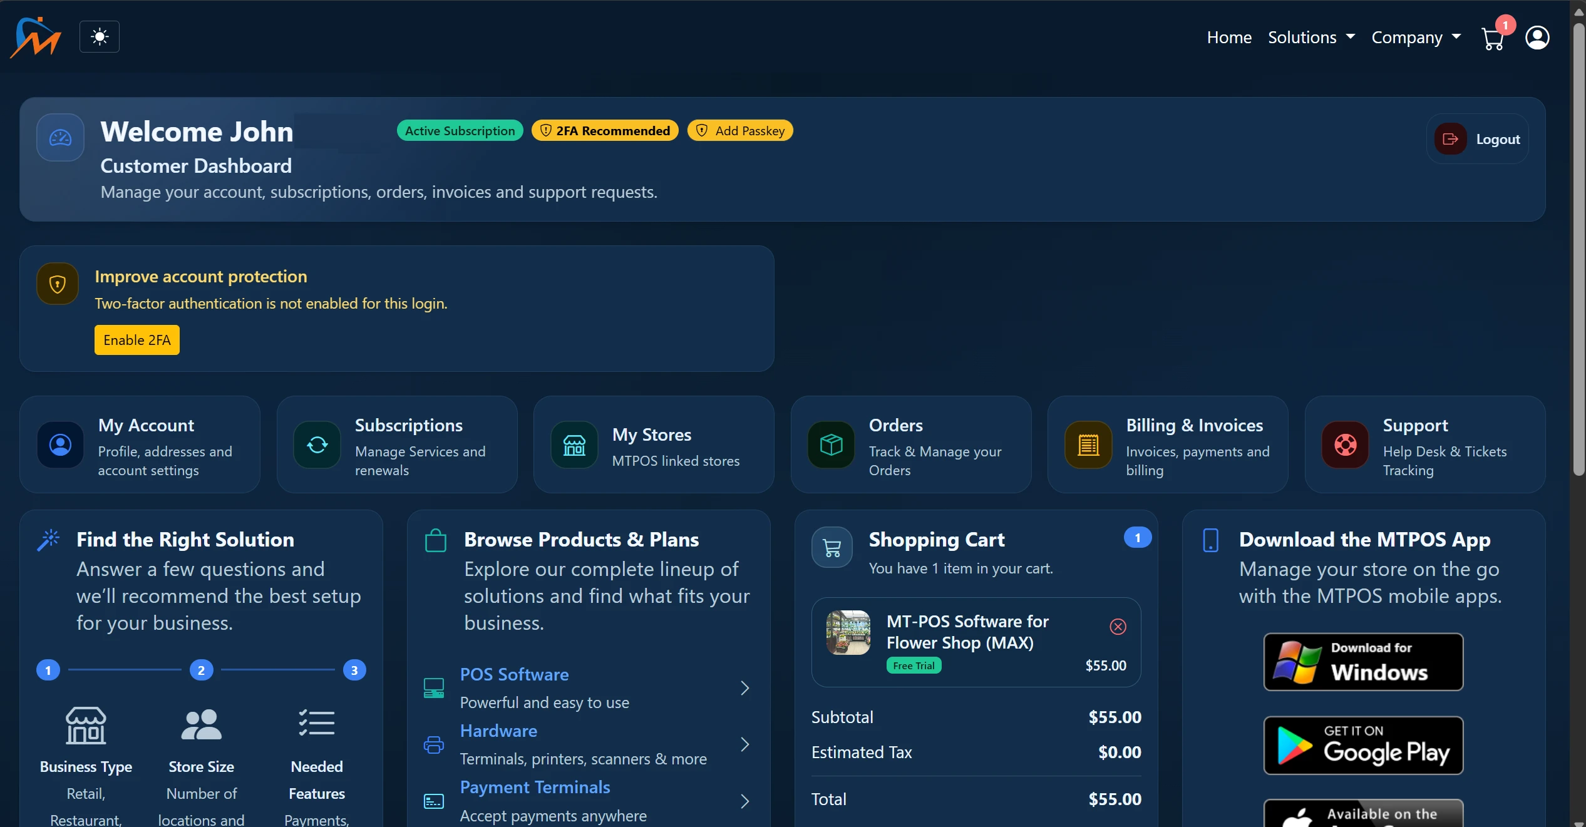Expand Hardware with its chevron arrow
This screenshot has height=827, width=1586.
tap(744, 744)
